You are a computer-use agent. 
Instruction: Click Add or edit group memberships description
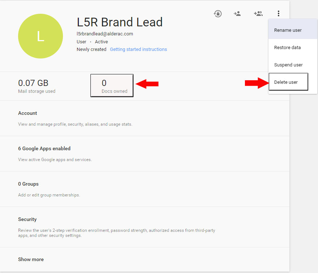coord(49,195)
